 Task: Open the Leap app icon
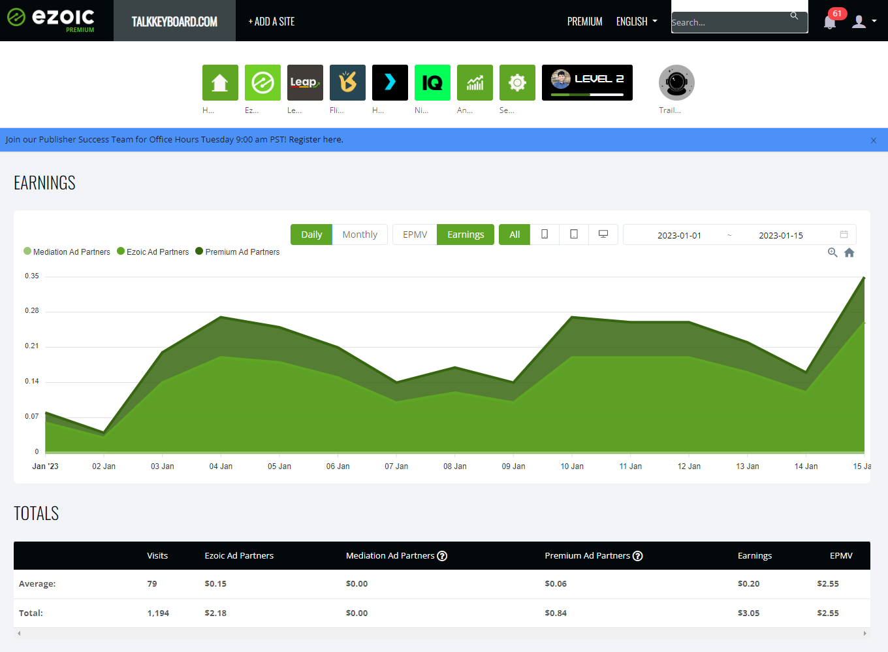(x=305, y=82)
